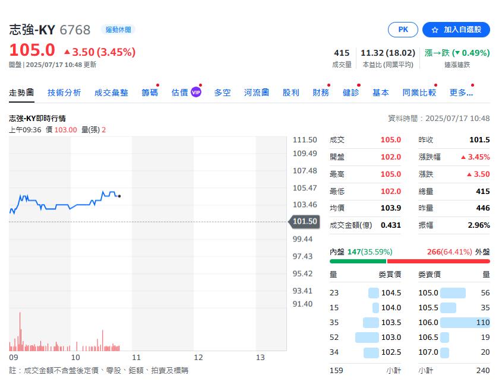Viewport: 502px width, 382px height.
Task: Click the time axis label 11
Action: [x=136, y=358]
